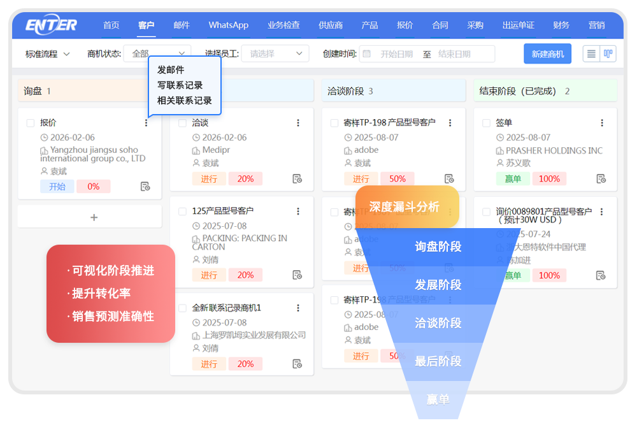Click 结束阶段 (已完成) column header
This screenshot has width=637, height=446.
(x=545, y=91)
